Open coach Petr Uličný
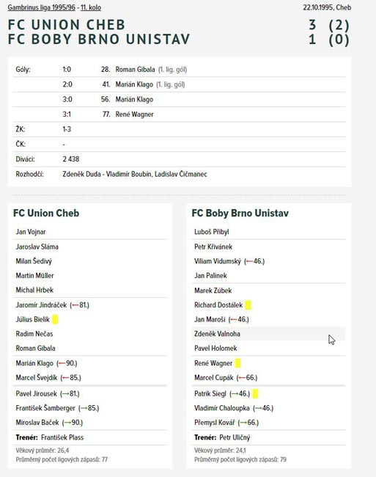The height and width of the screenshot is (477, 376). point(235,437)
